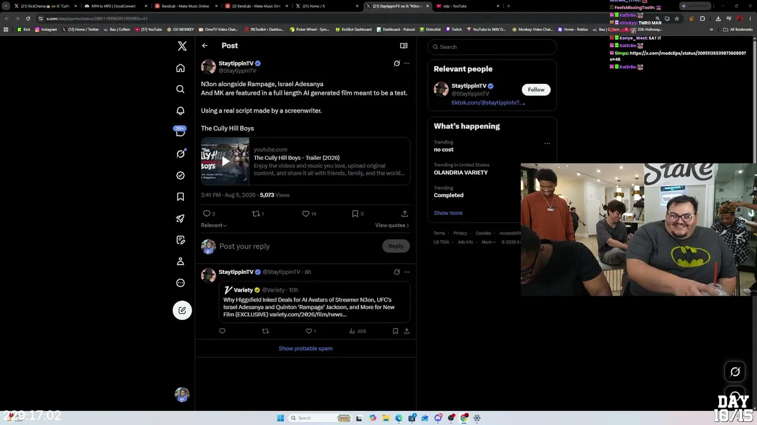Viewport: 757px width, 425px height.
Task: Open reader view icon in Post header
Action: tap(403, 45)
